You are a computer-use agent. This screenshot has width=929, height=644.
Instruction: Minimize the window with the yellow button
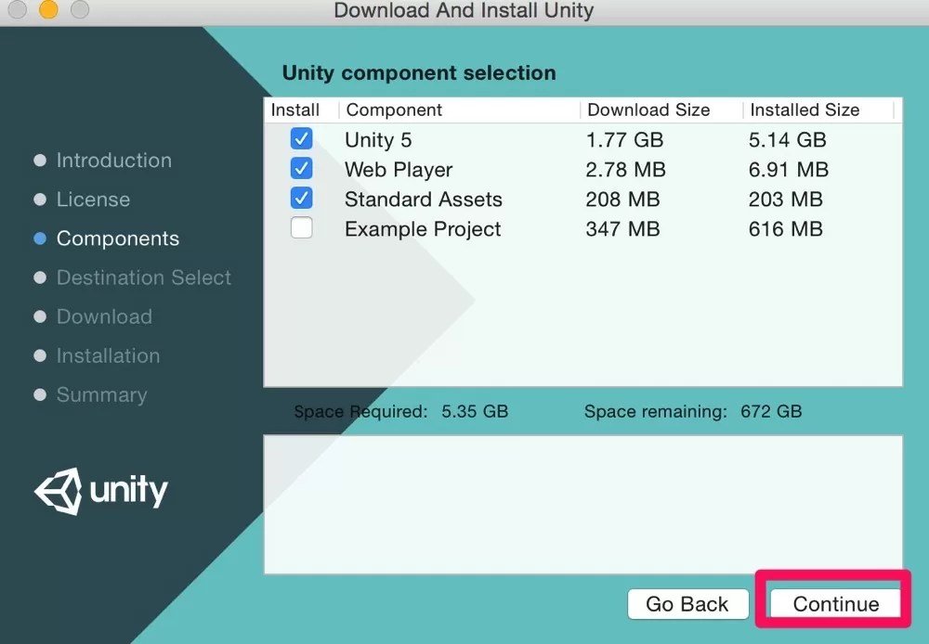click(x=48, y=9)
